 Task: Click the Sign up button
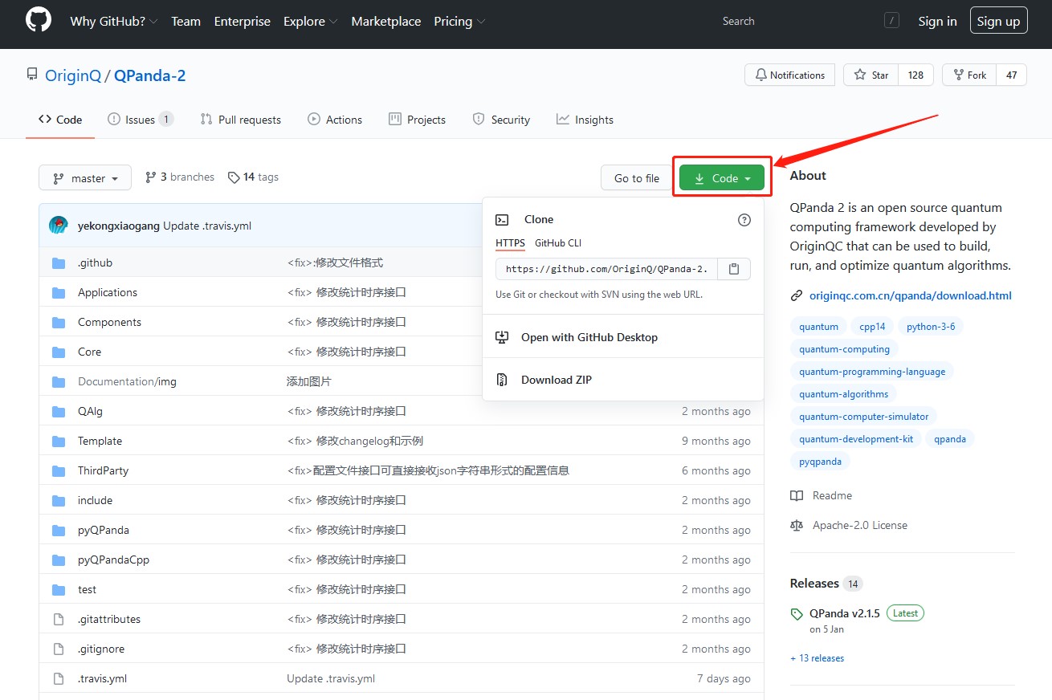coord(998,22)
